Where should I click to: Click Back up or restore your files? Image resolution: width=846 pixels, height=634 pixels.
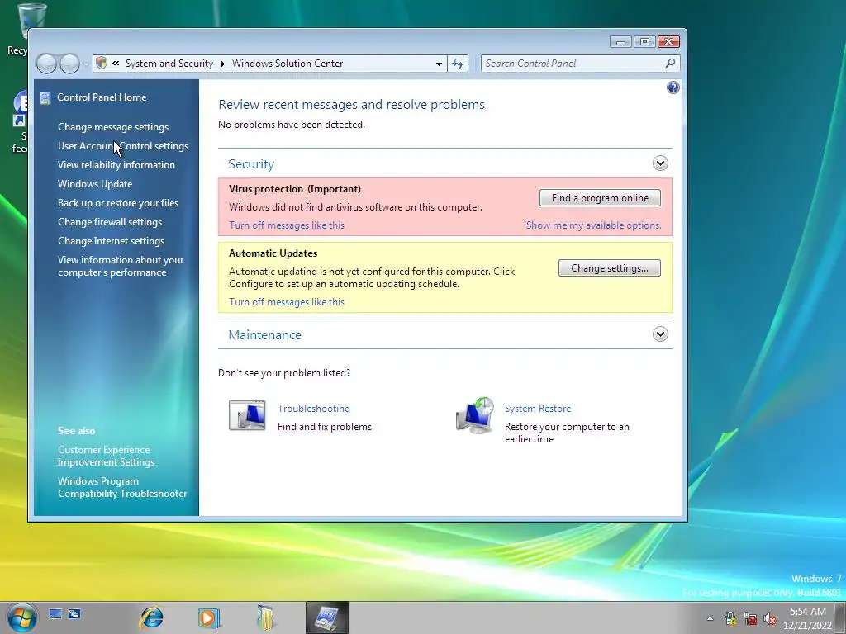coord(118,203)
